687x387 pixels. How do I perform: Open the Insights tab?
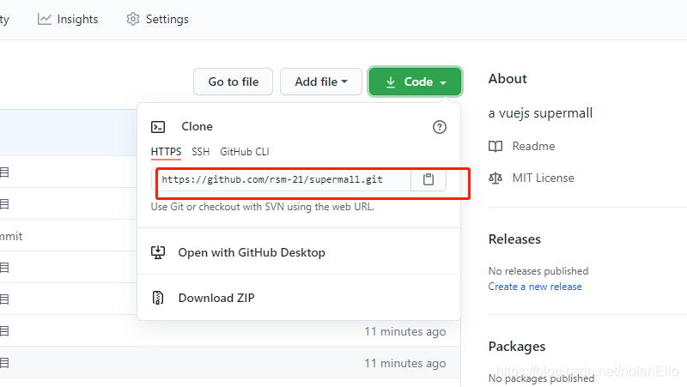68,19
